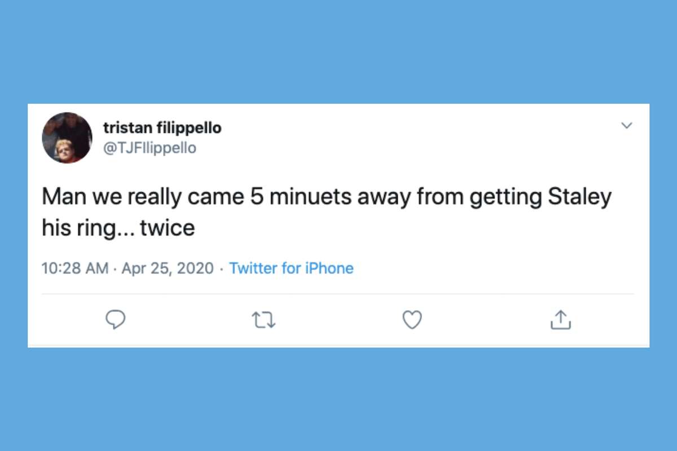The width and height of the screenshot is (677, 451).
Task: Open the Twitter for iPhone source link
Action: (x=291, y=268)
